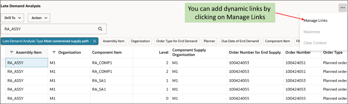Add the Organization filter chip
Screen dimensions: 348x104
tap(140, 41)
